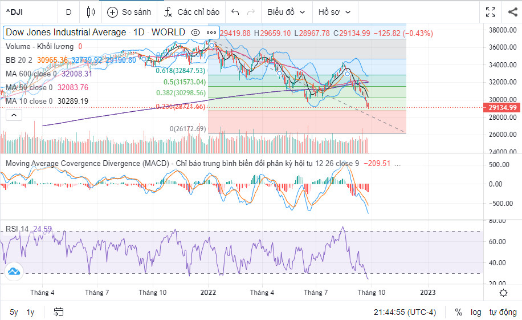Click the 0(26172.69) Fibonacci level label
This screenshot has width=522, height=320.
click(187, 129)
